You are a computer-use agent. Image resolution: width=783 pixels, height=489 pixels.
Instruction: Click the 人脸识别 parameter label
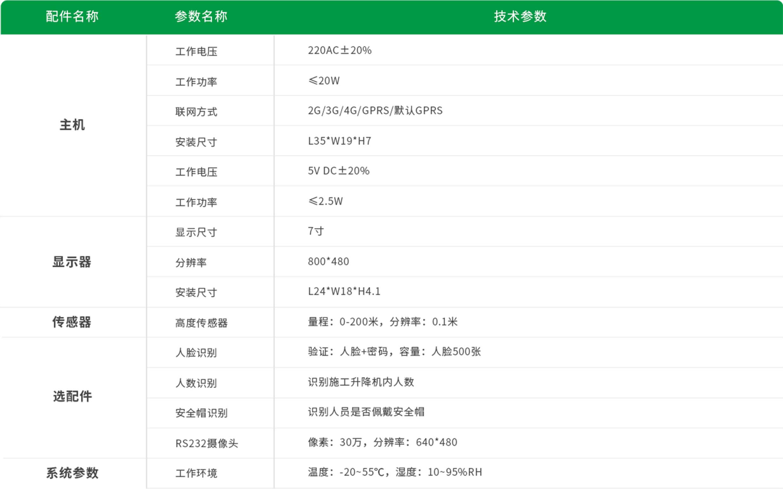pos(196,353)
